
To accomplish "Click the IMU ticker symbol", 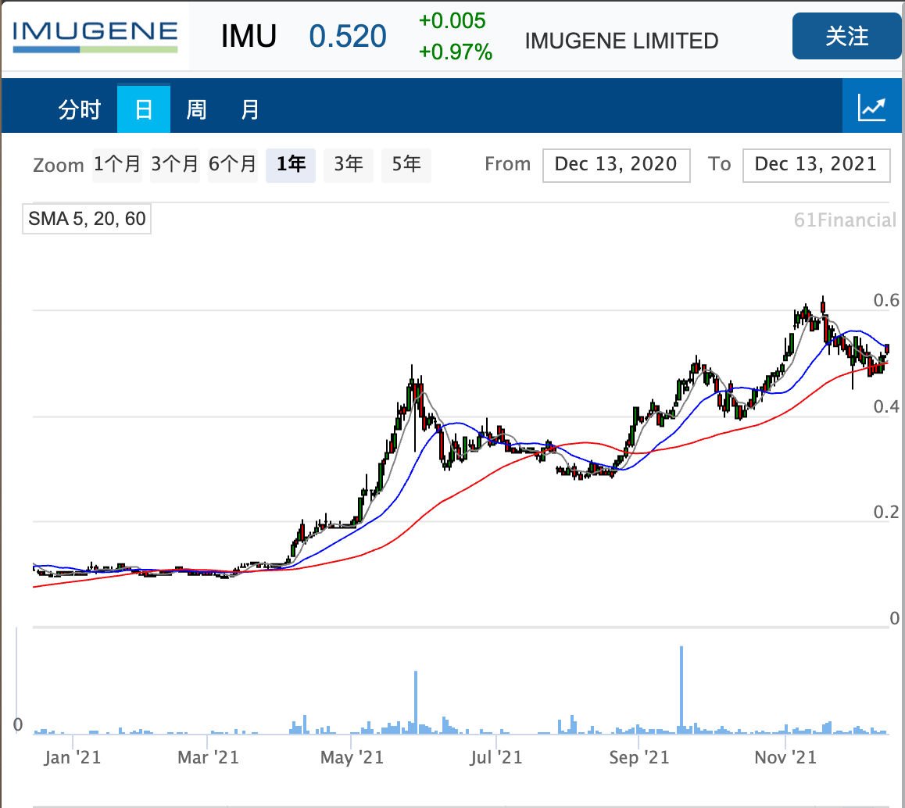I will (249, 37).
